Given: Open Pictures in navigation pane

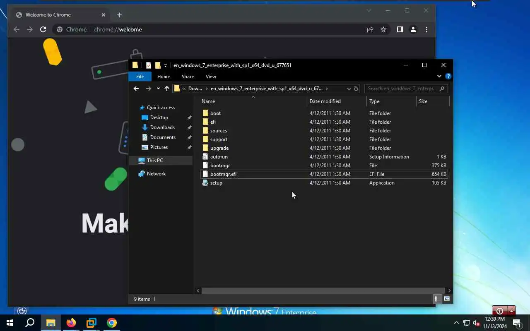Looking at the screenshot, I should coord(159,147).
